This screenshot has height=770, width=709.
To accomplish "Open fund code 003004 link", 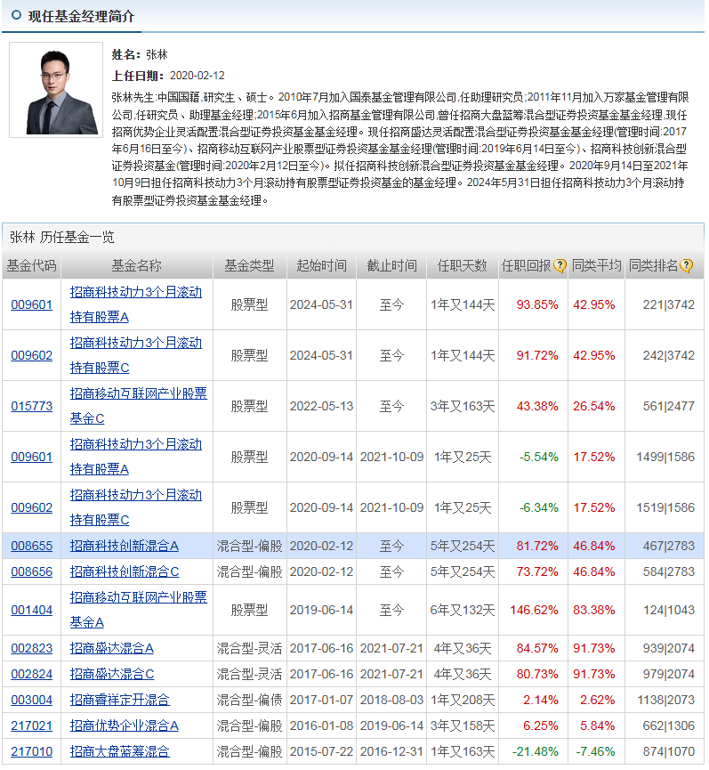I will [x=31, y=701].
